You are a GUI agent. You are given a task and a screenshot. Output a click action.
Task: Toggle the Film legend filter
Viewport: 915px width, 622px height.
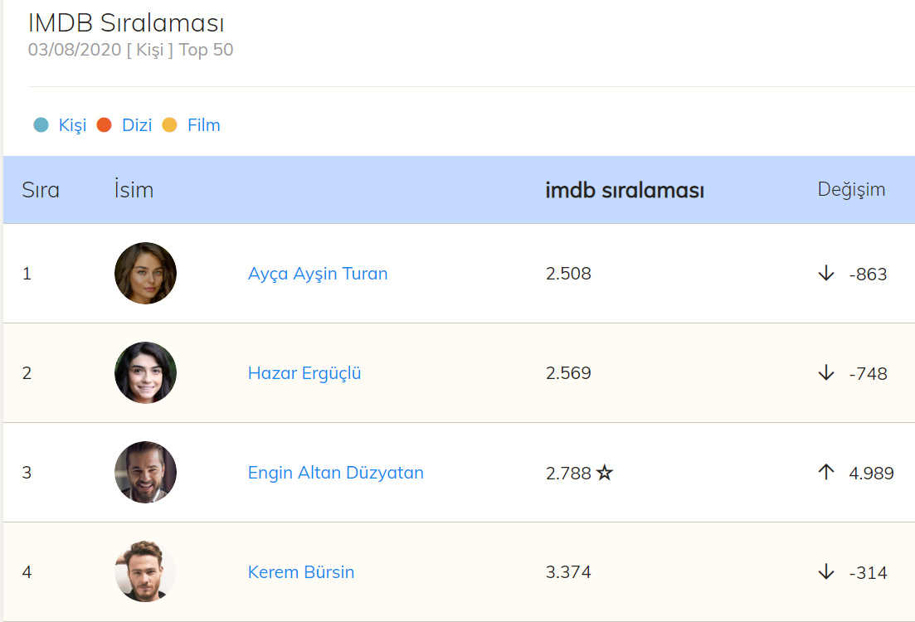[x=203, y=125]
